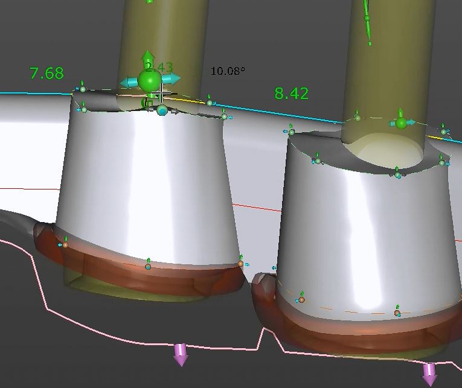
Task: Click the left pink downward arrow on gingiva line
Action: click(x=181, y=354)
